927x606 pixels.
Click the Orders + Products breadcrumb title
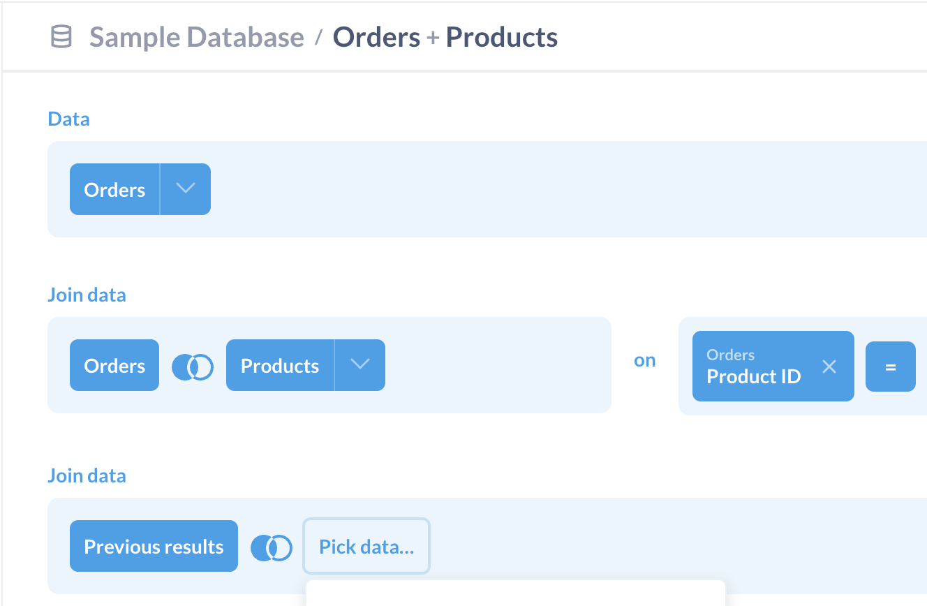pyautogui.click(x=445, y=36)
